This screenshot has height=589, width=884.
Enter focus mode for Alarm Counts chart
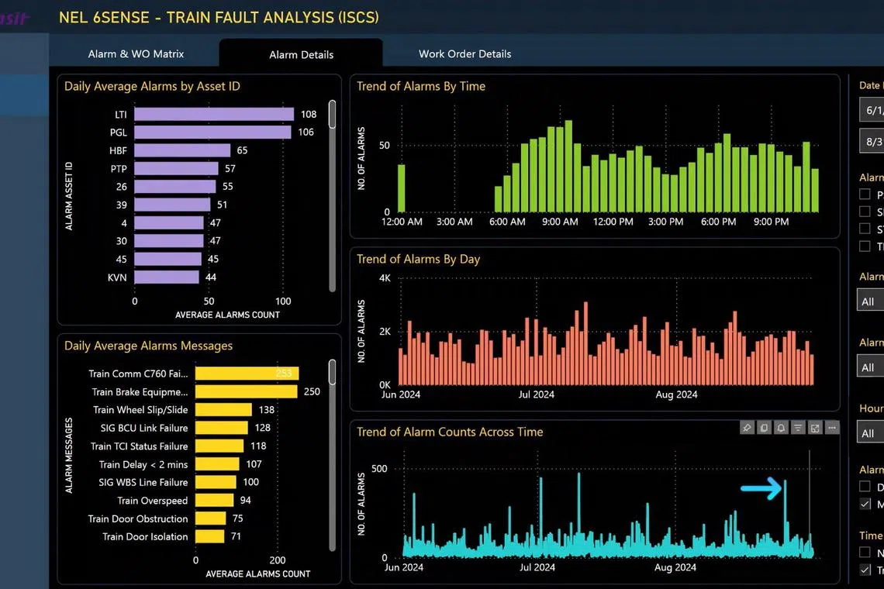[x=815, y=428]
